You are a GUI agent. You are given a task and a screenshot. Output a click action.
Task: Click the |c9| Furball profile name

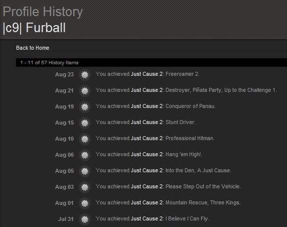click(34, 28)
